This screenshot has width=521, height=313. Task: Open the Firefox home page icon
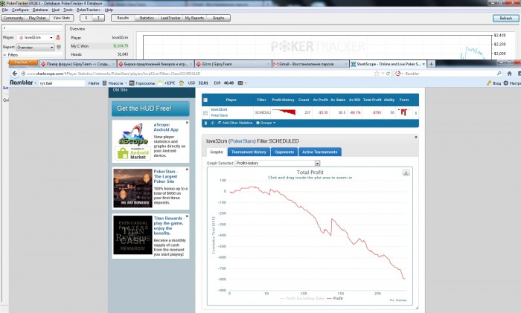[509, 74]
